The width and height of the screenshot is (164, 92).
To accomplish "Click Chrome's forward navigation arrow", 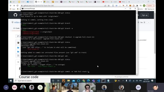I will point(14,6).
